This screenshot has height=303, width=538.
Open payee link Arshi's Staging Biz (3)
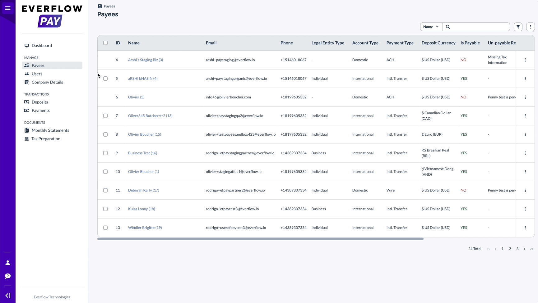tap(146, 60)
